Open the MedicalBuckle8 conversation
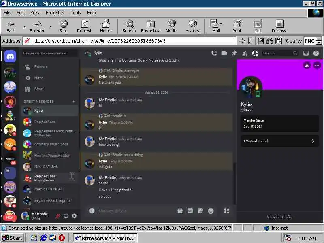Screen dimensions: 324x243 click(50, 189)
